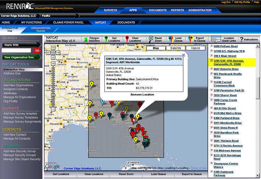Open Organization Queues subtab
This screenshot has width=261, height=179.
[40, 29]
